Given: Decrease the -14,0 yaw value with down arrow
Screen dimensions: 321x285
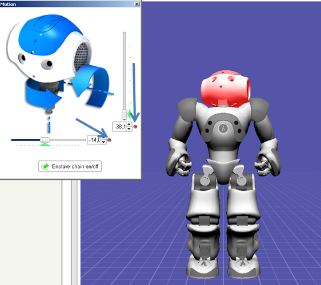Looking at the screenshot, I should 104,142.
